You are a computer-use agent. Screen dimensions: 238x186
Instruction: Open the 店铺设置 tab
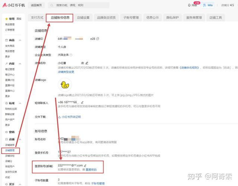83,17
